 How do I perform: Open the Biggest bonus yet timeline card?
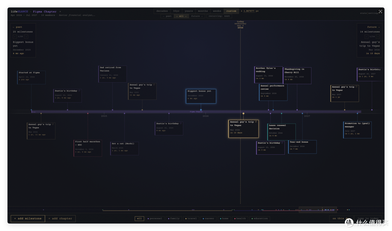tap(201, 96)
